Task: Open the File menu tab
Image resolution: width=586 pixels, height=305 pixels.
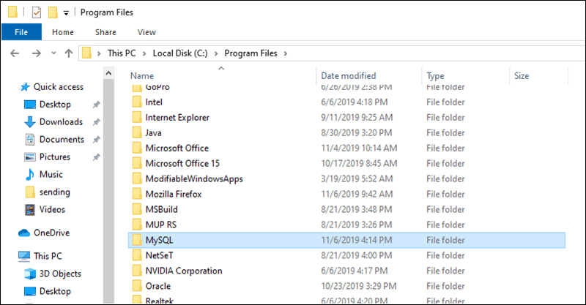Action: 21,32
